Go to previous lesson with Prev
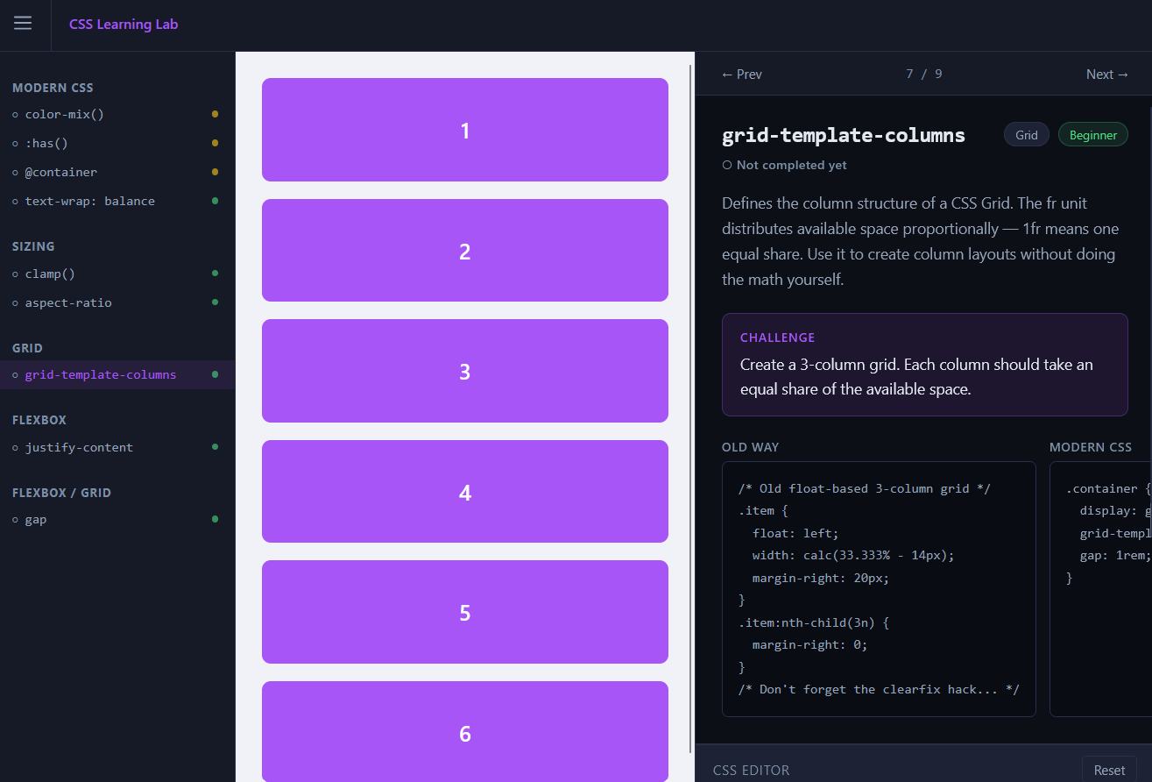This screenshot has width=1152, height=782. [741, 75]
